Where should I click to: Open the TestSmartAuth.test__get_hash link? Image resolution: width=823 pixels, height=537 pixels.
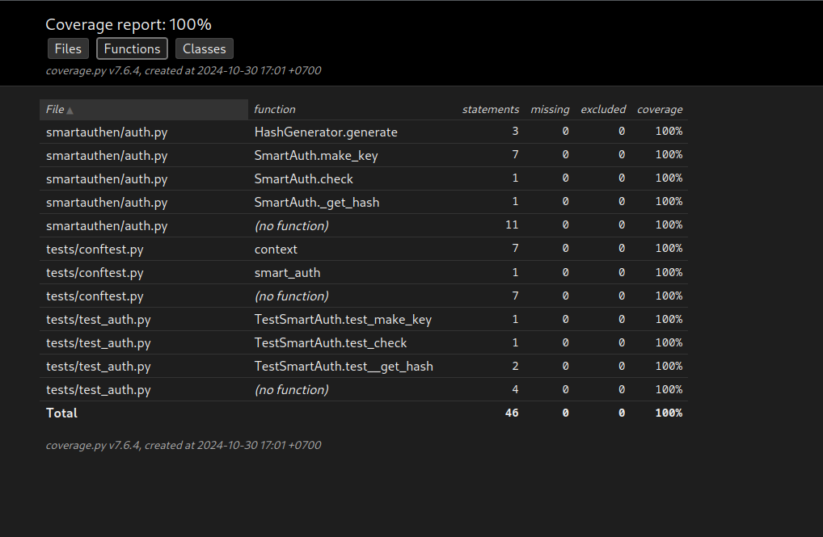(344, 367)
